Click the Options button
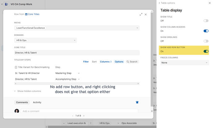213x128 pixels. point(119,62)
